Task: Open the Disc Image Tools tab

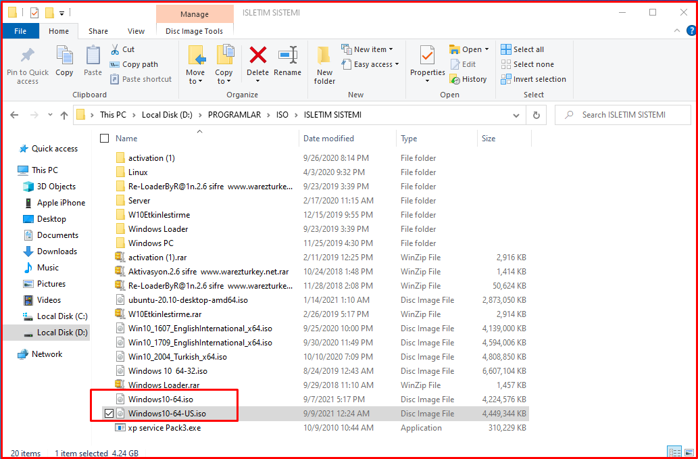Action: [x=194, y=31]
